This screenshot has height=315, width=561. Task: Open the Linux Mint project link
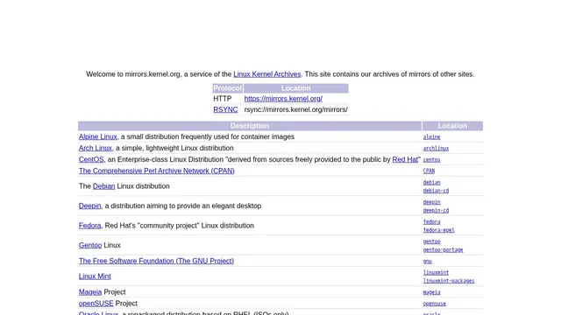point(95,276)
